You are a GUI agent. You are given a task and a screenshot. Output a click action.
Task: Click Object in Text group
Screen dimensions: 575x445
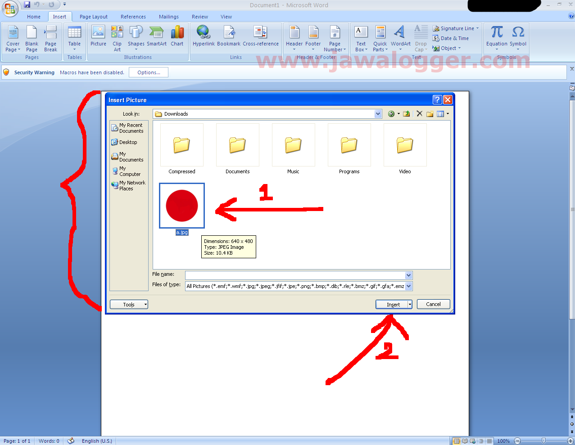pyautogui.click(x=447, y=48)
